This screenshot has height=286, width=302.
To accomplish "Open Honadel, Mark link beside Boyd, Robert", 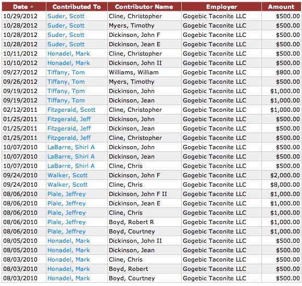I will pyautogui.click(x=69, y=269).
